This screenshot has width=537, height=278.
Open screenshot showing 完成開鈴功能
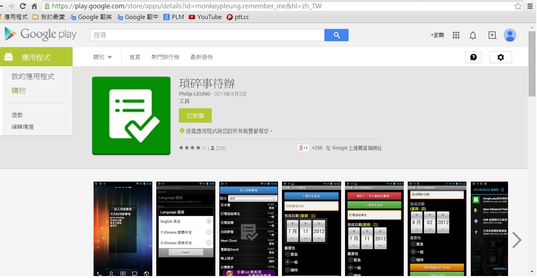click(x=437, y=229)
